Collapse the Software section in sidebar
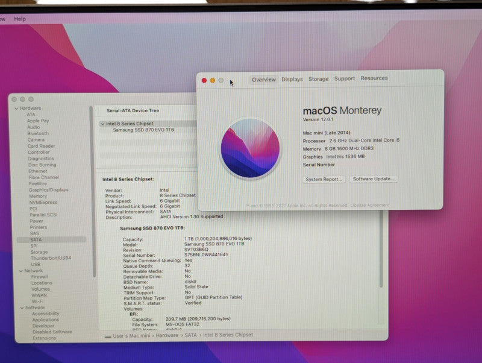The width and height of the screenshot is (482, 363). click(x=22, y=308)
